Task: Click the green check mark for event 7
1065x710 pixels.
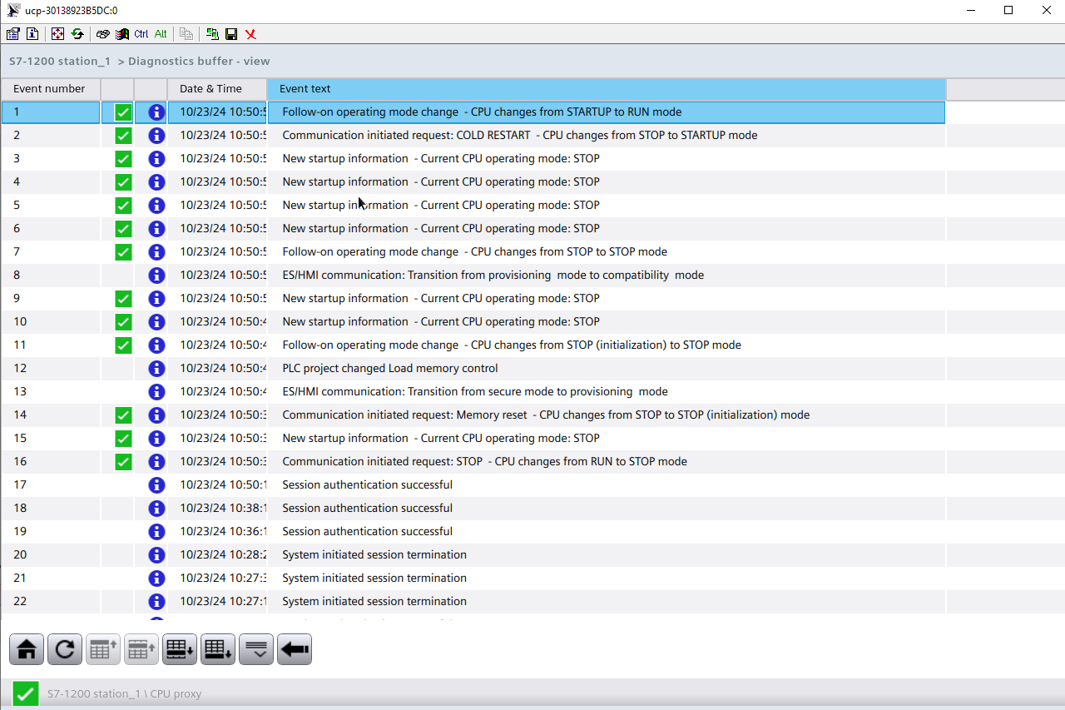Action: pos(123,252)
